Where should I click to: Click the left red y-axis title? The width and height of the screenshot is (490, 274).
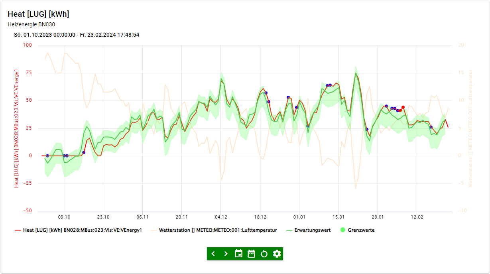pyautogui.click(x=17, y=128)
